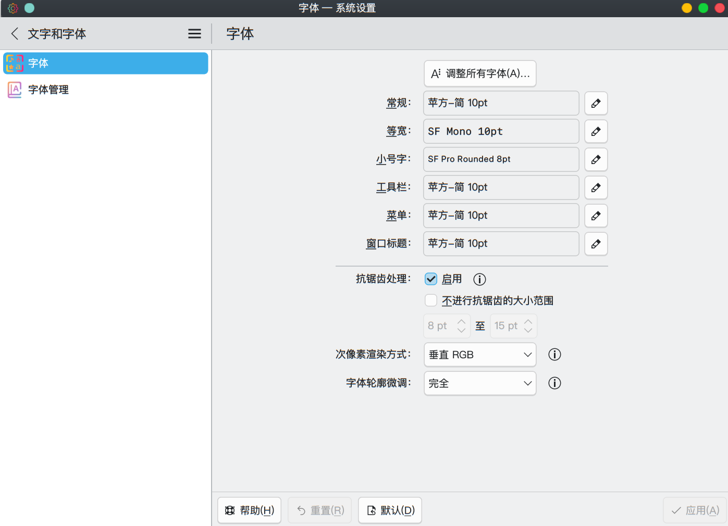Select 字体 in the sidebar list
The height and width of the screenshot is (526, 728).
point(38,63)
